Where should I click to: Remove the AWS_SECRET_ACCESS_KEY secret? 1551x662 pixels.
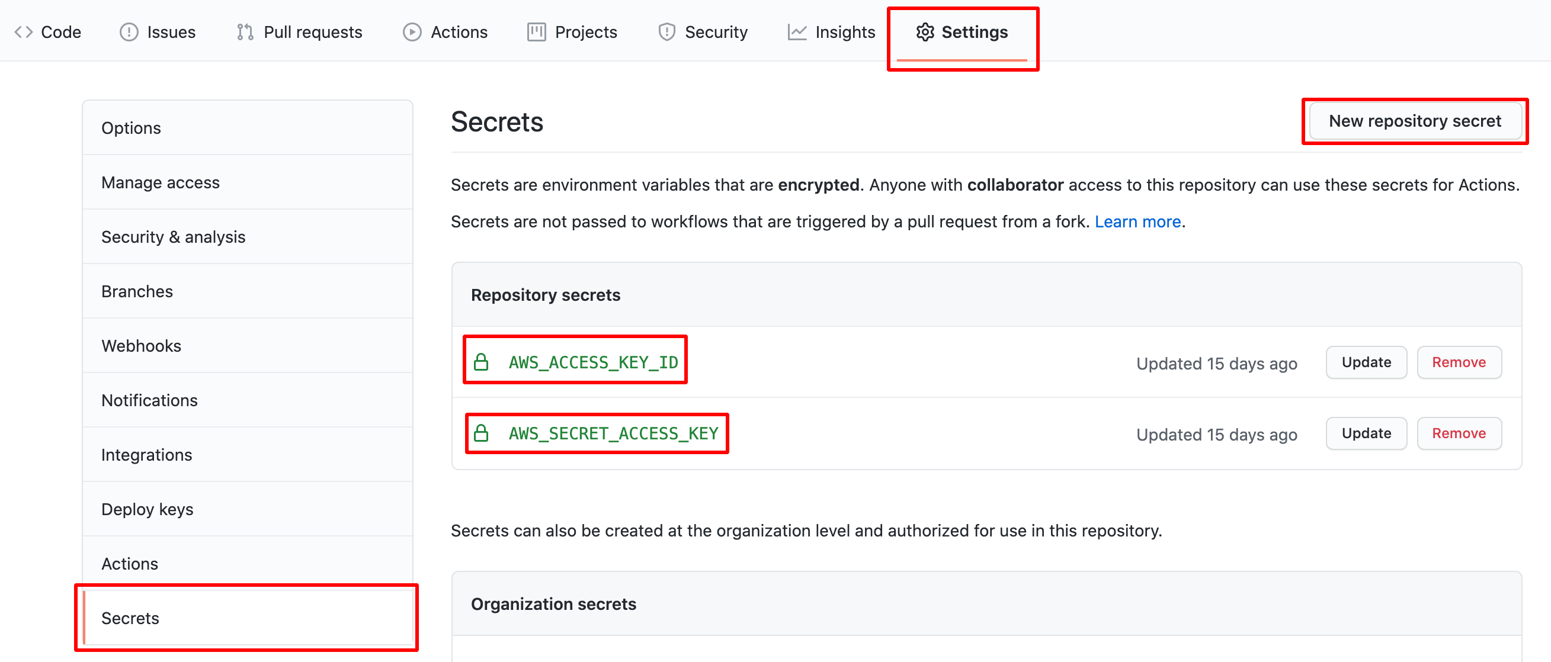(x=1459, y=433)
